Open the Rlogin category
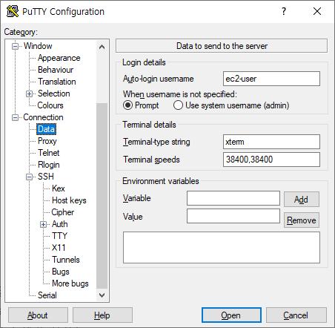Image resolution: width=335 pixels, height=328 pixels. (x=49, y=165)
